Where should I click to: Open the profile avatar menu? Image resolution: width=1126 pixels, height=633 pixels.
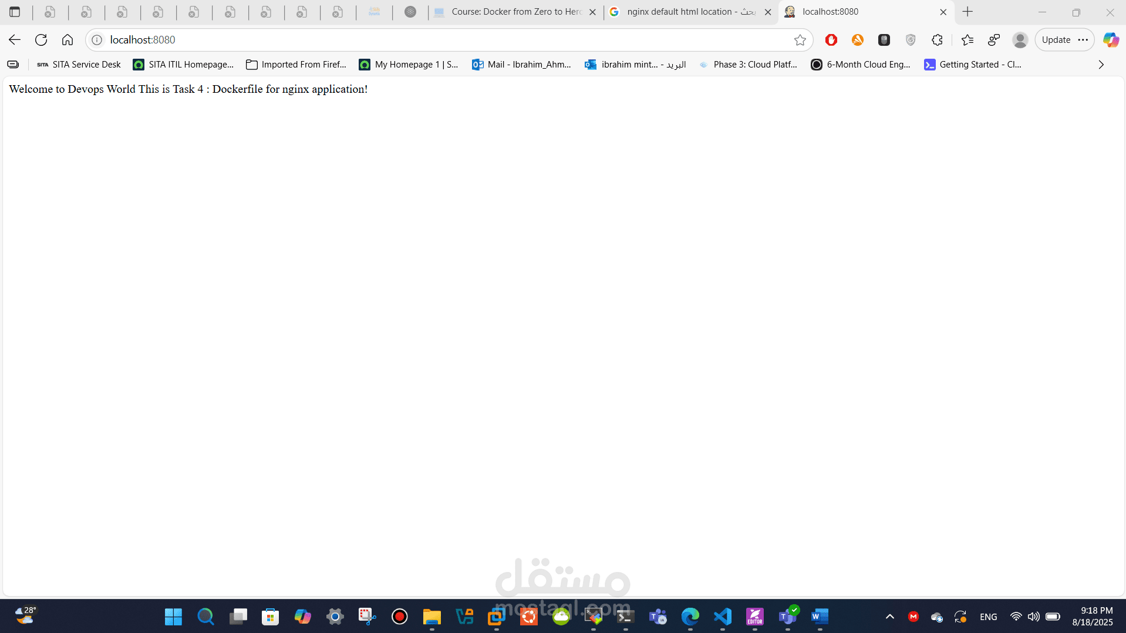[1020, 40]
